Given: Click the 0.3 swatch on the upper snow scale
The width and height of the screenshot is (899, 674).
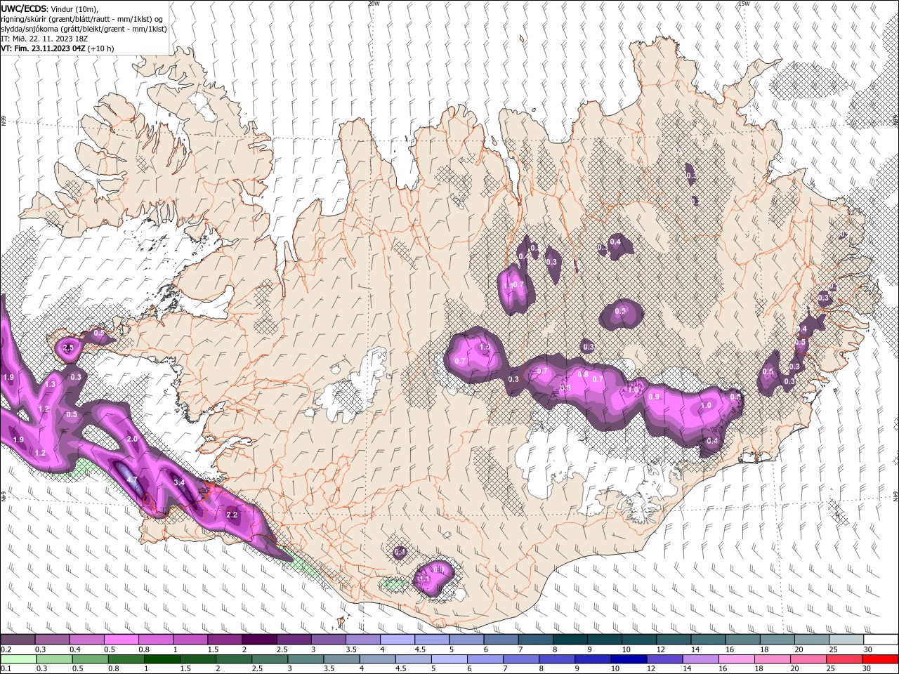Looking at the screenshot, I should pyautogui.click(x=53, y=639).
